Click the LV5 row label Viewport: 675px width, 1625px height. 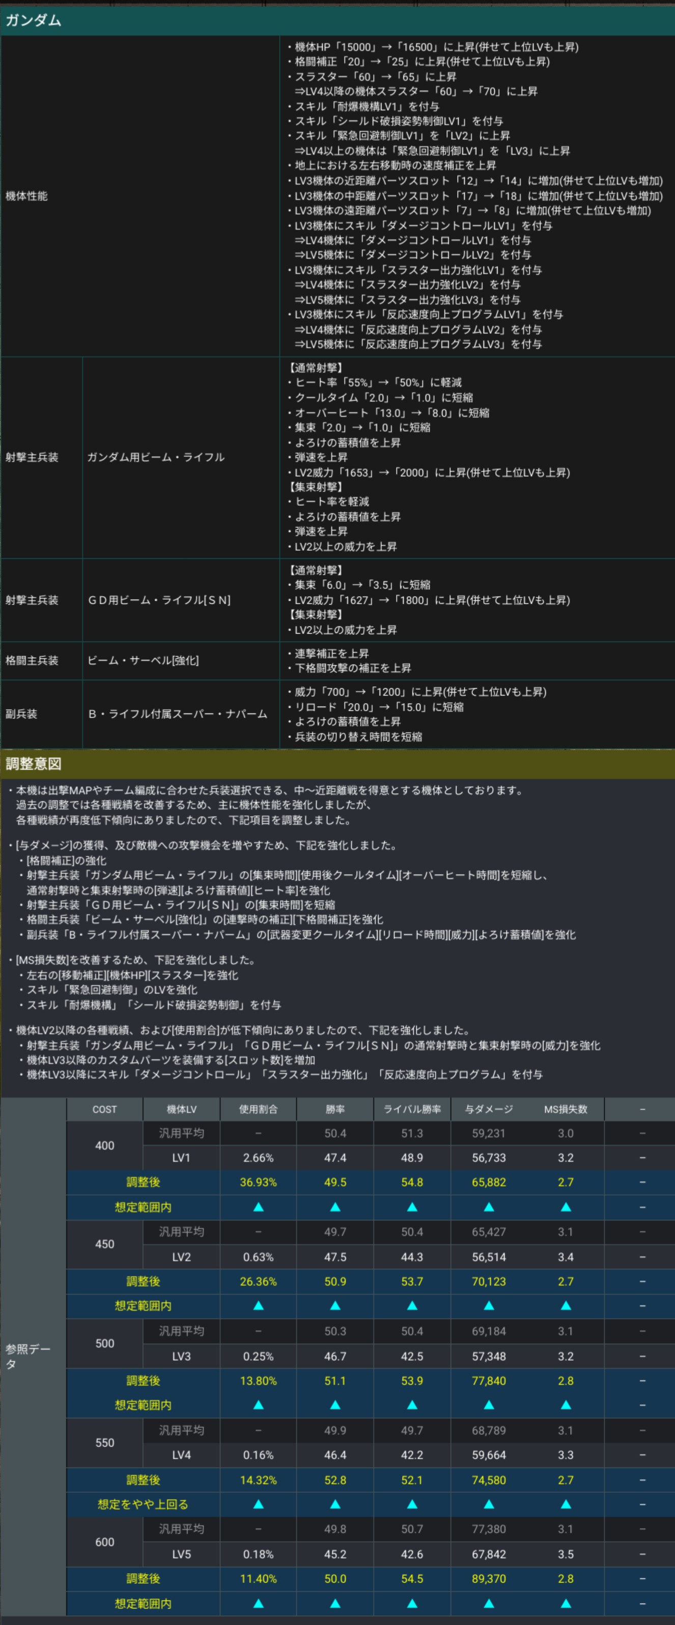coord(182,1554)
